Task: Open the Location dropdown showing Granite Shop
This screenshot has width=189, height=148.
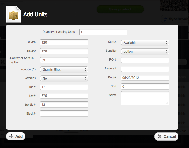Action: pos(64,69)
